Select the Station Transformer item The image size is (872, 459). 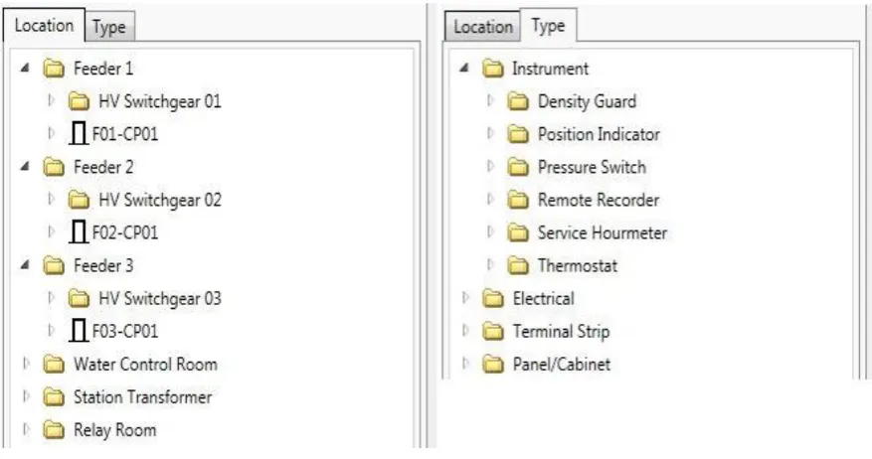tap(142, 396)
